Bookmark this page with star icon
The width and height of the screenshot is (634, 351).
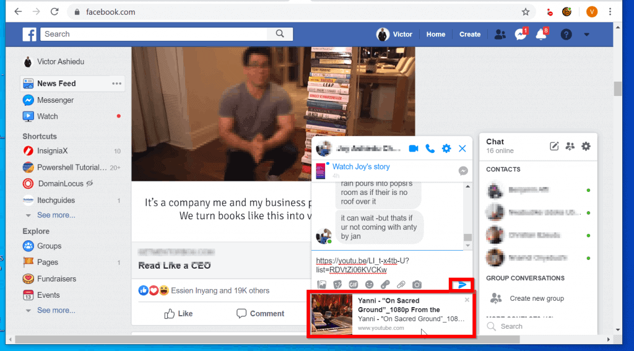(525, 12)
